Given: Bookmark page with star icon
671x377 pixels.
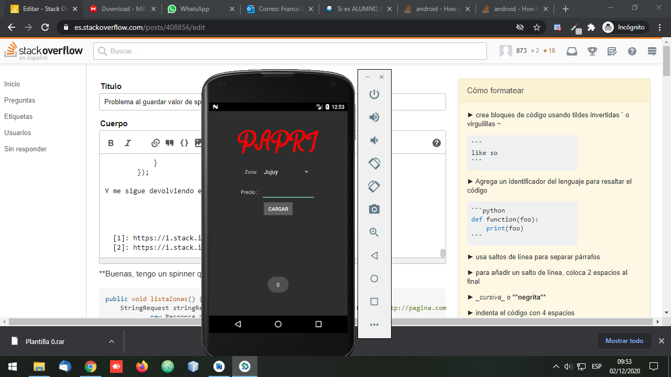Looking at the screenshot, I should click(537, 27).
